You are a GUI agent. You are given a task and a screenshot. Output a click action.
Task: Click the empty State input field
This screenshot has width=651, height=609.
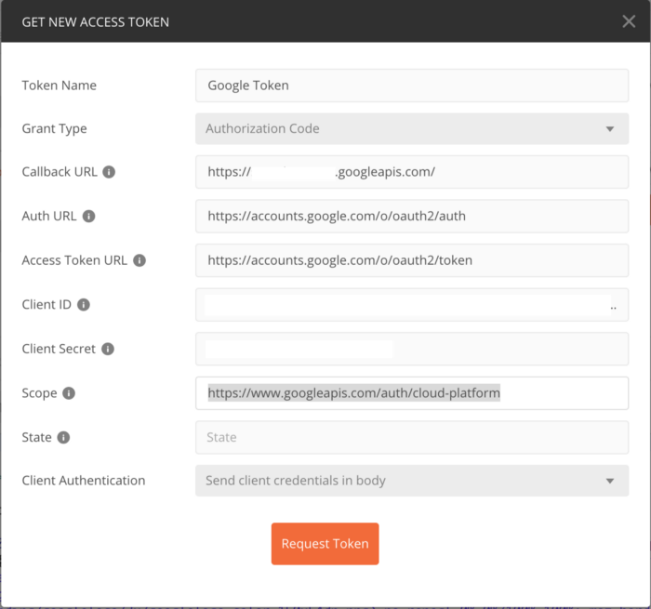(412, 437)
